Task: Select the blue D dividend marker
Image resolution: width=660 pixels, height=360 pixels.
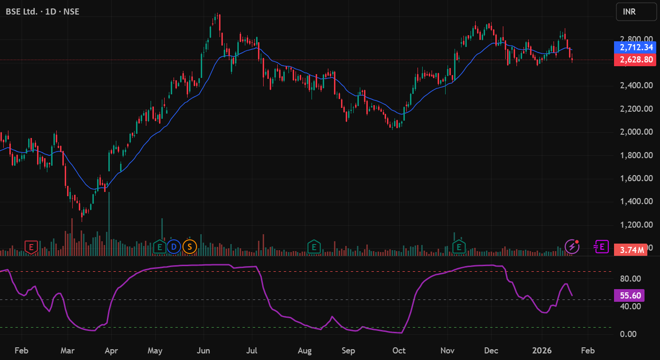Action: click(174, 246)
